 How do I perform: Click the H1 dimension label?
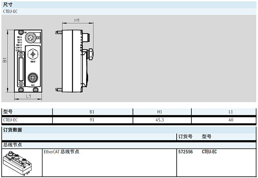[77, 20]
